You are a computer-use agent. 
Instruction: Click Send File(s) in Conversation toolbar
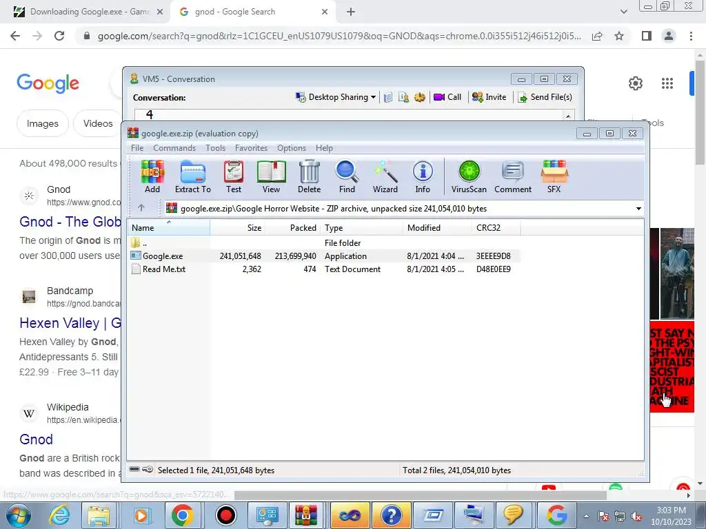coord(545,97)
